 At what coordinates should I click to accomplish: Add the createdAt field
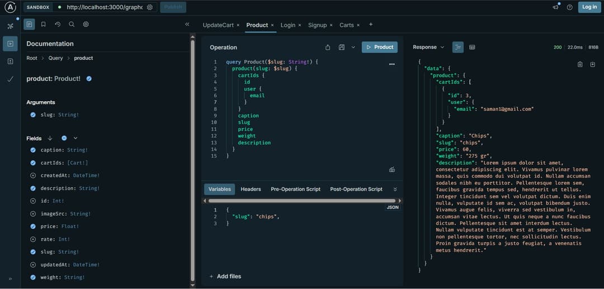(33, 176)
